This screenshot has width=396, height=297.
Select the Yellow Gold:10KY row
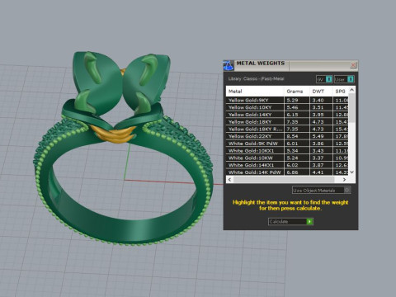pyautogui.click(x=287, y=107)
